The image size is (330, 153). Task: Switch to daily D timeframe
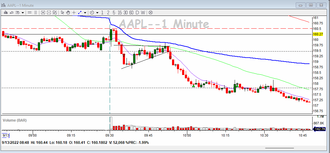click(x=137, y=12)
